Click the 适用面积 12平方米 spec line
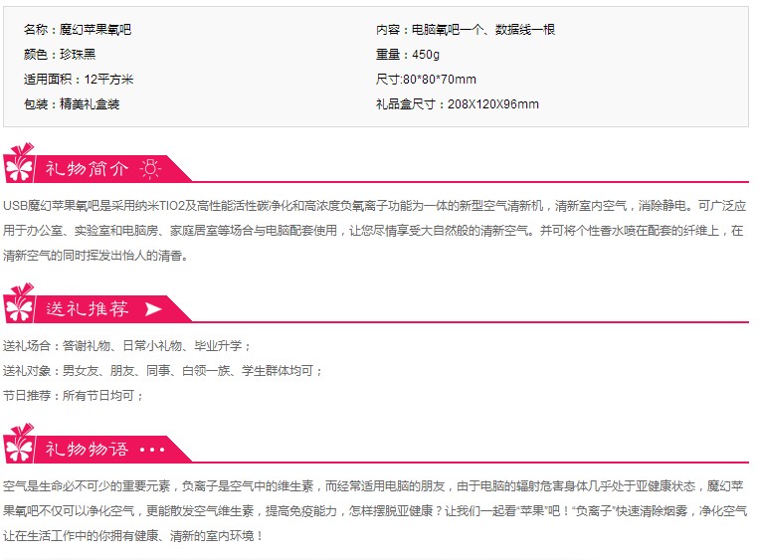This screenshot has height=560, width=760. [x=79, y=79]
